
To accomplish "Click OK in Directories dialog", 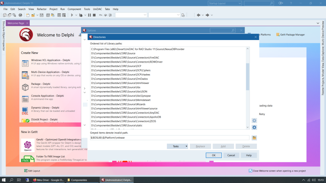I will point(214,155).
